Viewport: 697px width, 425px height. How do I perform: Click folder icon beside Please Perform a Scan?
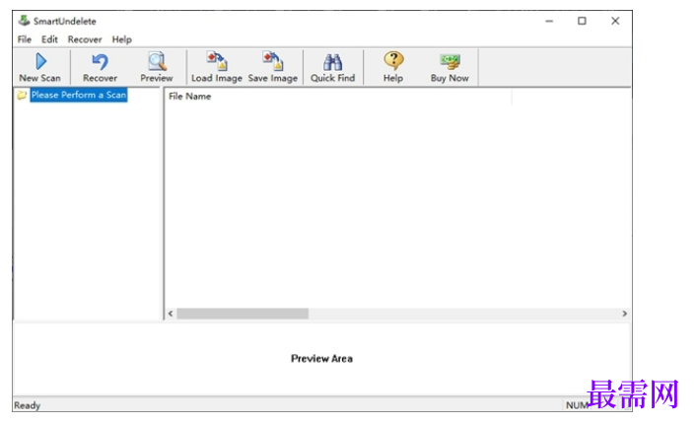tap(22, 95)
